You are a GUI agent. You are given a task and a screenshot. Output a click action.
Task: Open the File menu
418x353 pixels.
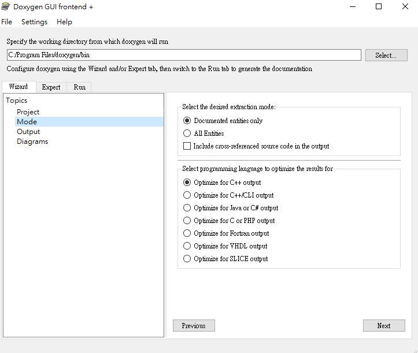7,22
